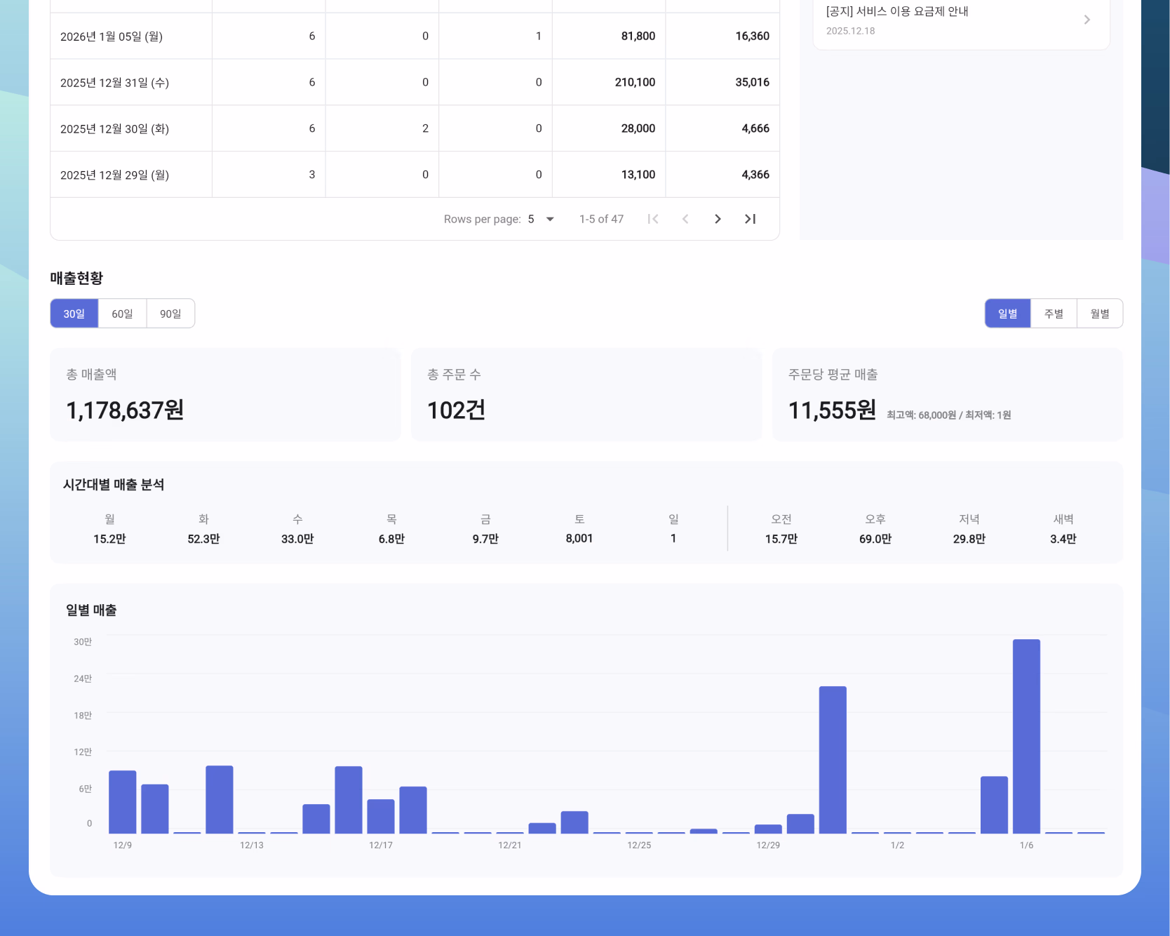Click the 총 매출액 summary card
1170x936 pixels.
tap(225, 394)
